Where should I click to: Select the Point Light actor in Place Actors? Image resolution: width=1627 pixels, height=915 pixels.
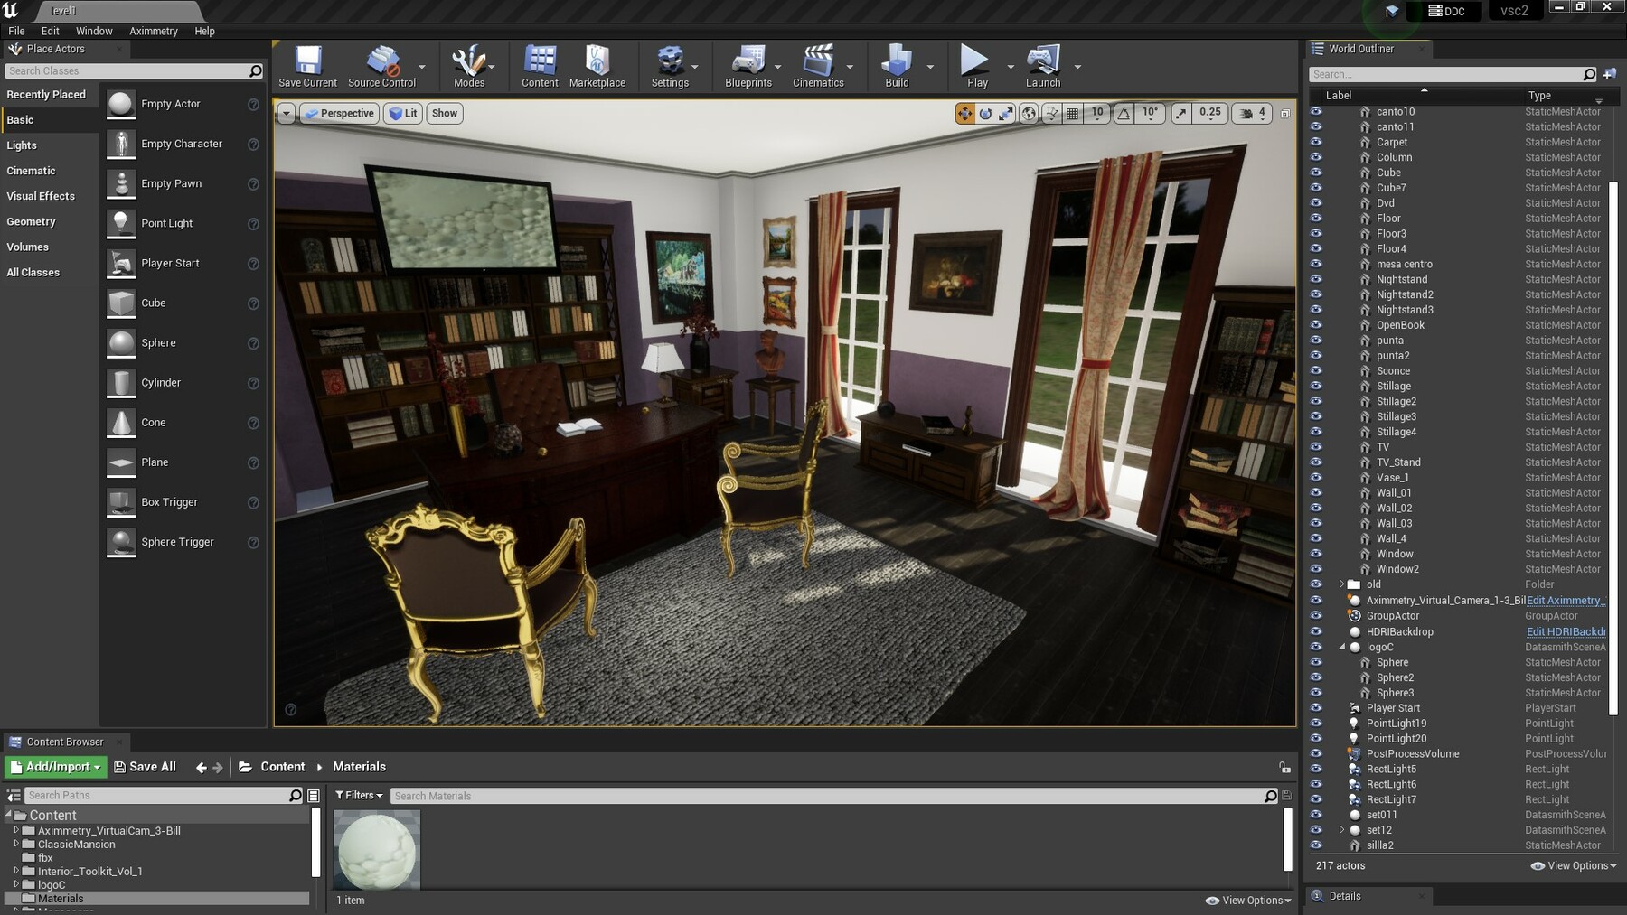(167, 223)
